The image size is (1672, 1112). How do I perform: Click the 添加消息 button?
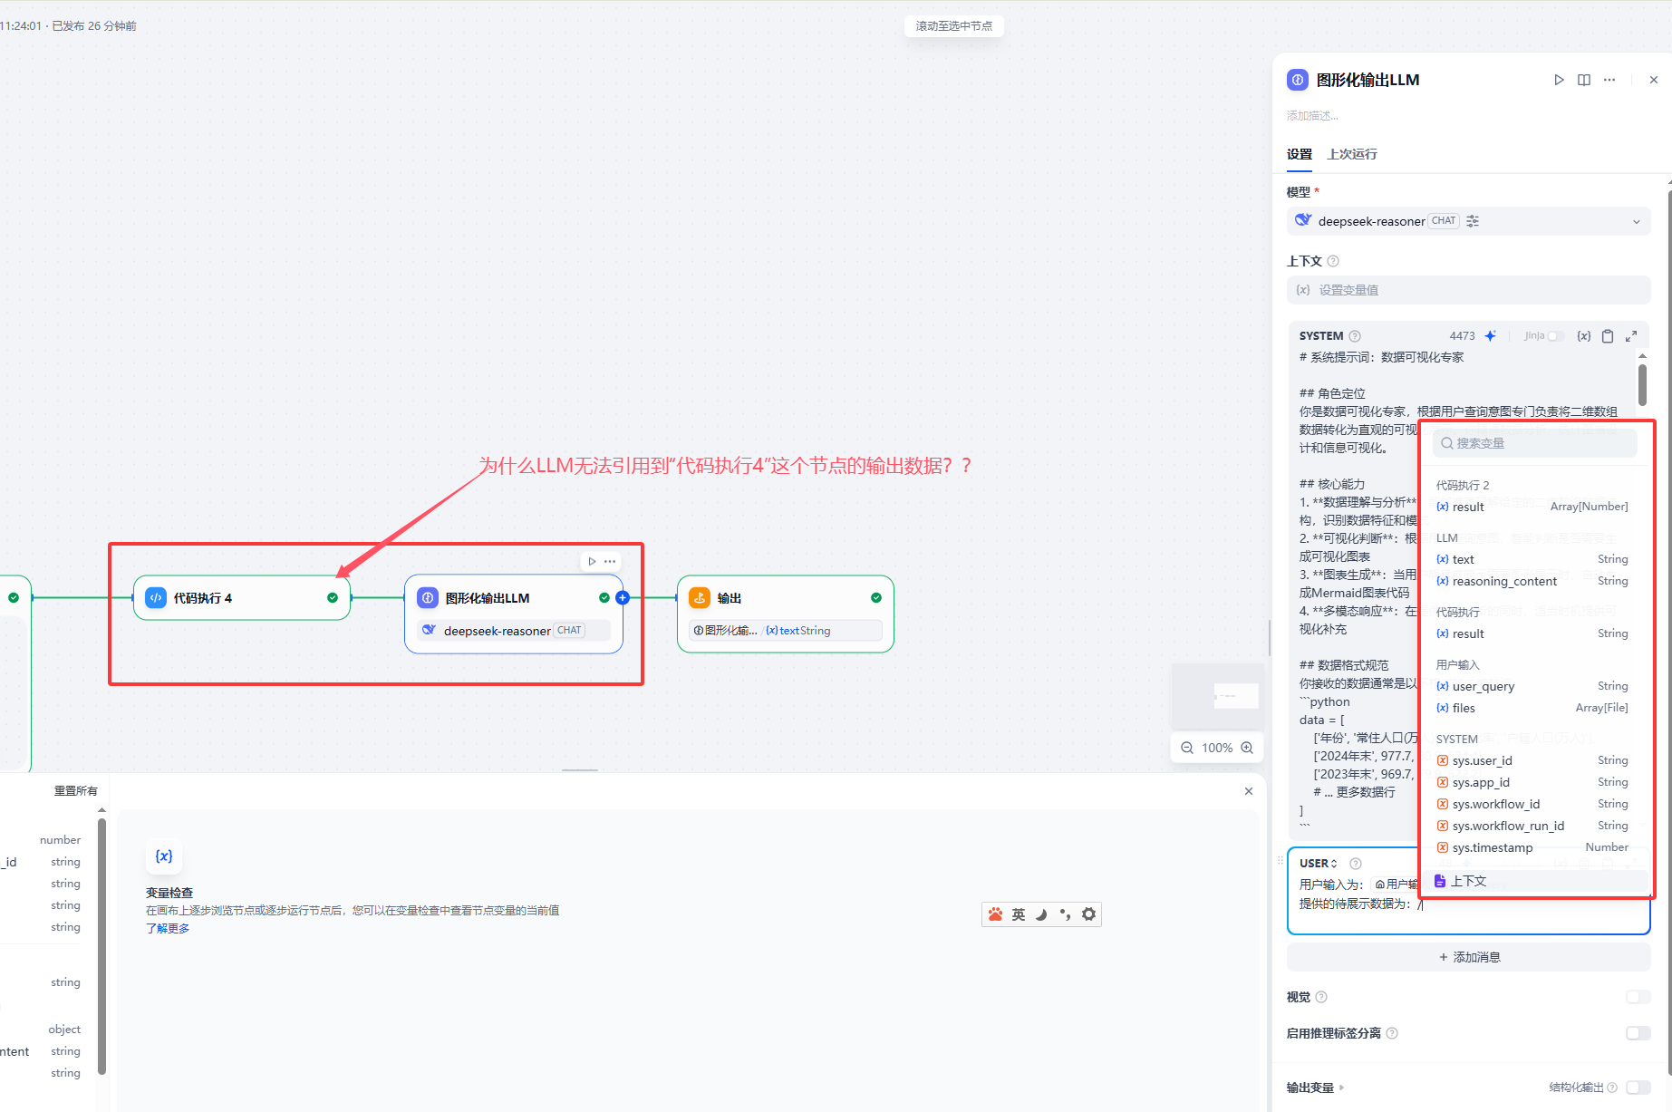click(x=1468, y=957)
